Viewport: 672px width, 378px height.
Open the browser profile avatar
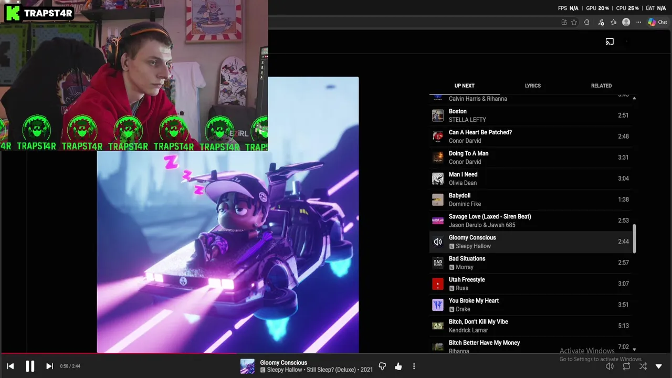(x=626, y=22)
